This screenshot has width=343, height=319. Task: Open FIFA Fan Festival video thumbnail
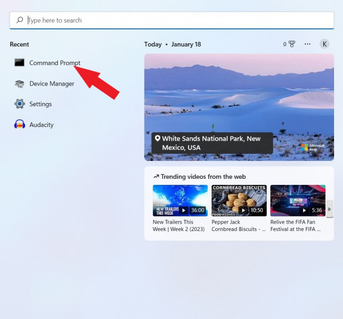pyautogui.click(x=298, y=200)
